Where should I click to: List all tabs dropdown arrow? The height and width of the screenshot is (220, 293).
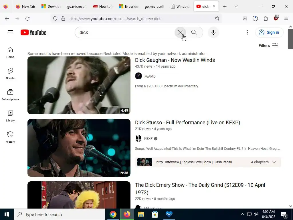236,6
